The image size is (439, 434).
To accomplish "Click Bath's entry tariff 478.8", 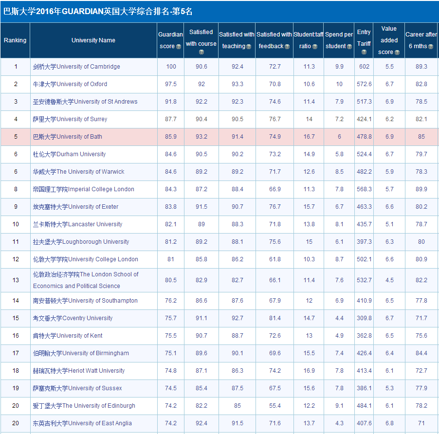I will [x=364, y=137].
